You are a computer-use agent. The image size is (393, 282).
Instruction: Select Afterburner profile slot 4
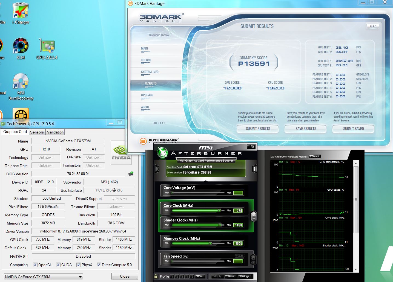pos(187,277)
